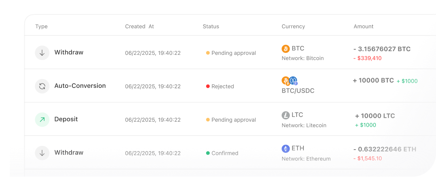Click the Amount column header

(x=364, y=27)
